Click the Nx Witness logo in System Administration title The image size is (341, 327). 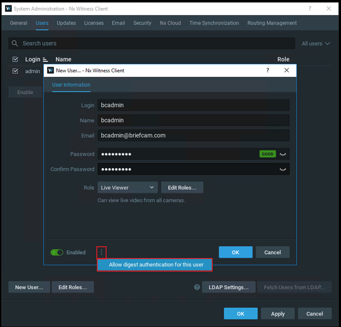[8, 9]
